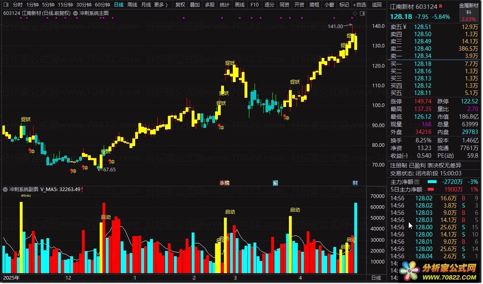
Task: Click the 解 marker on the timeline
Action: (275, 183)
